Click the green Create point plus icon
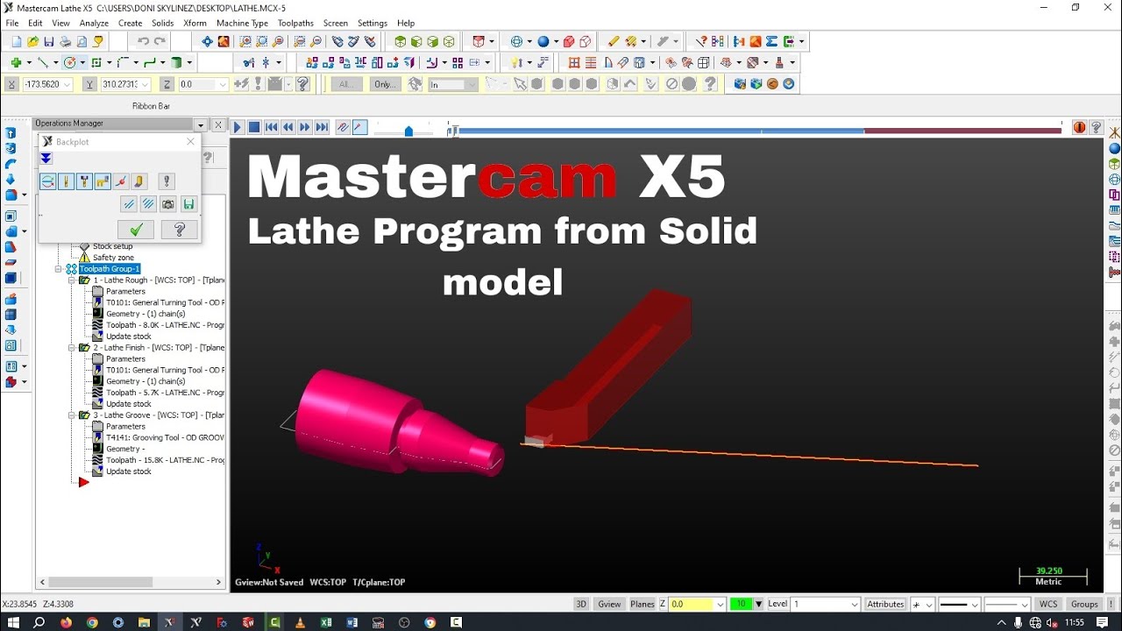 point(16,62)
